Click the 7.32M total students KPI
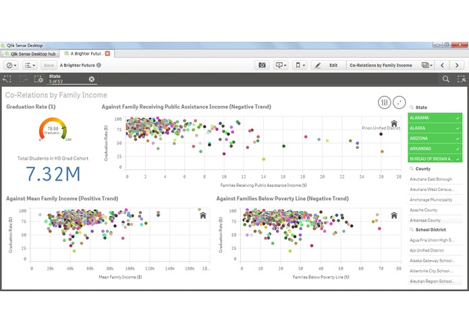Viewport: 469px width, 333px height. click(53, 174)
